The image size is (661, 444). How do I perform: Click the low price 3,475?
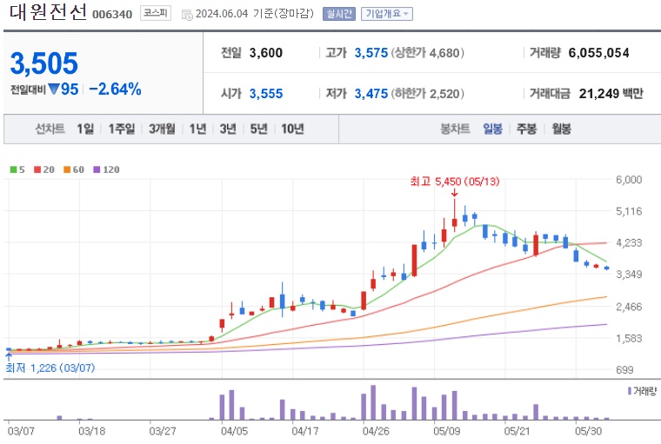click(x=371, y=94)
